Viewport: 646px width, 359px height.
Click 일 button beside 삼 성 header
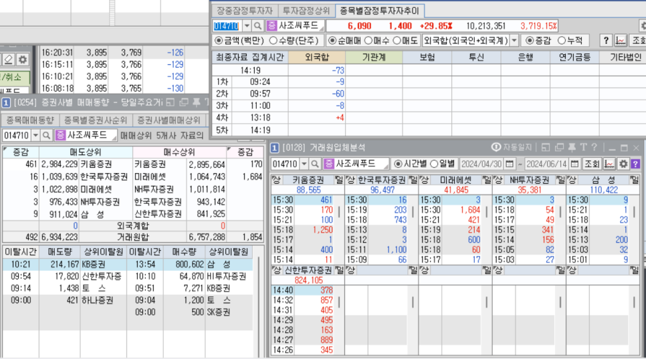(635, 180)
